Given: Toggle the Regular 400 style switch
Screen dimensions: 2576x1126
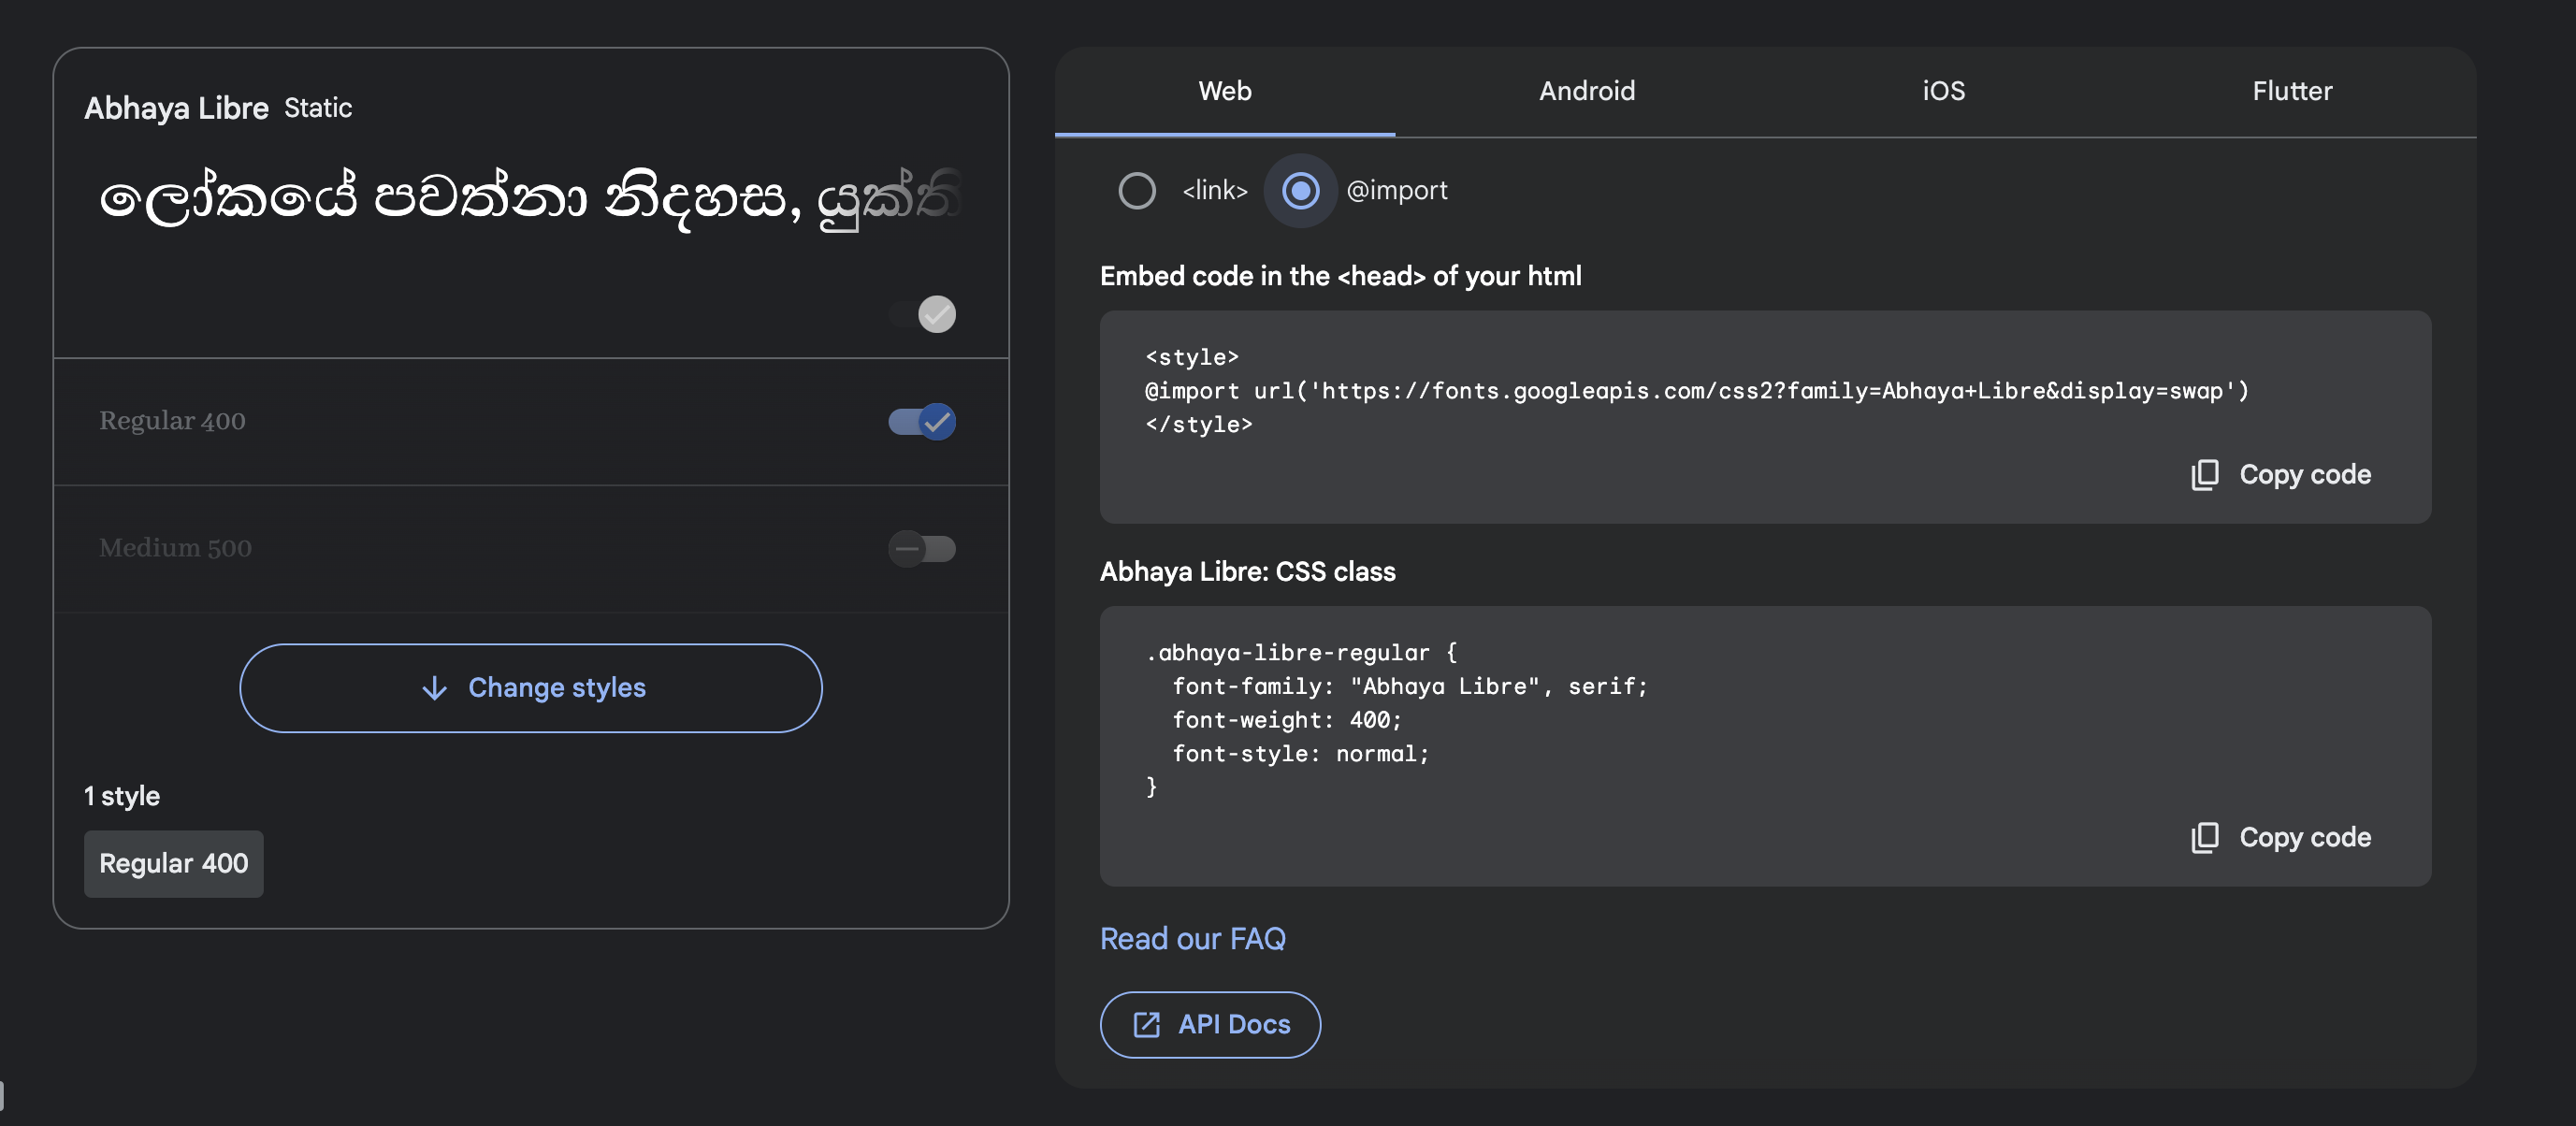Looking at the screenshot, I should [x=921, y=422].
